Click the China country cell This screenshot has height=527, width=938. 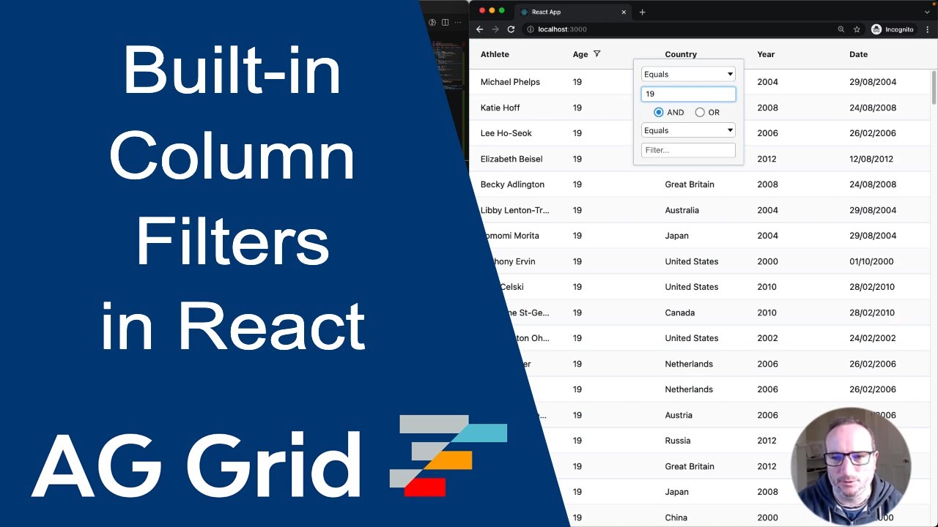676,517
